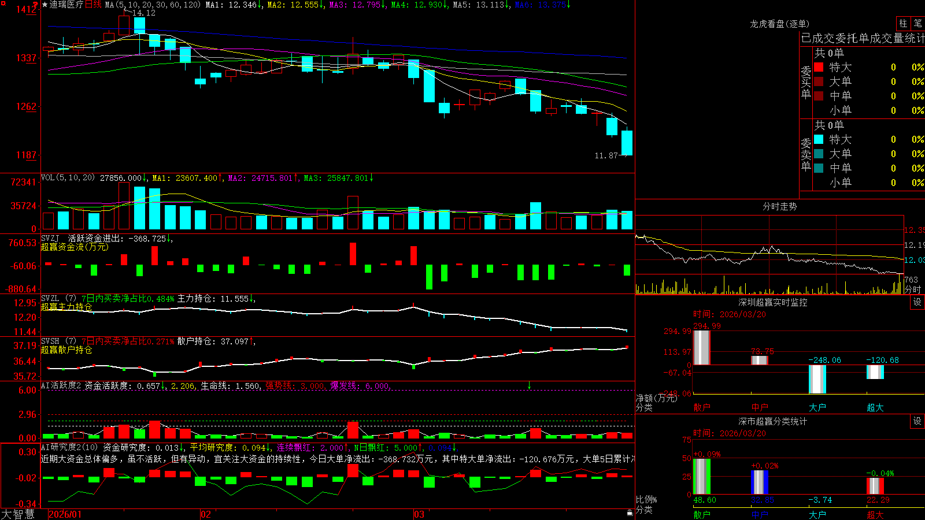Click the 强势线: 3.000 label
925x520 pixels.
click(x=295, y=385)
